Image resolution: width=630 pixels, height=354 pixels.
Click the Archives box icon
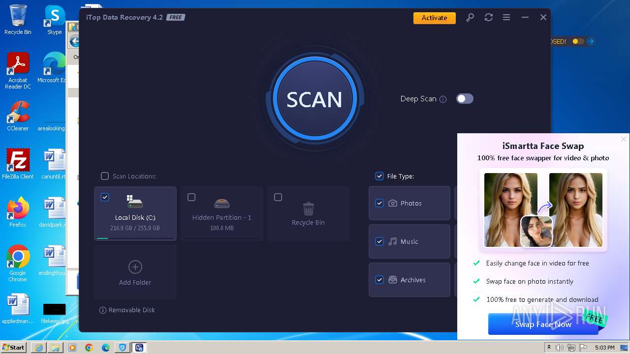click(393, 280)
